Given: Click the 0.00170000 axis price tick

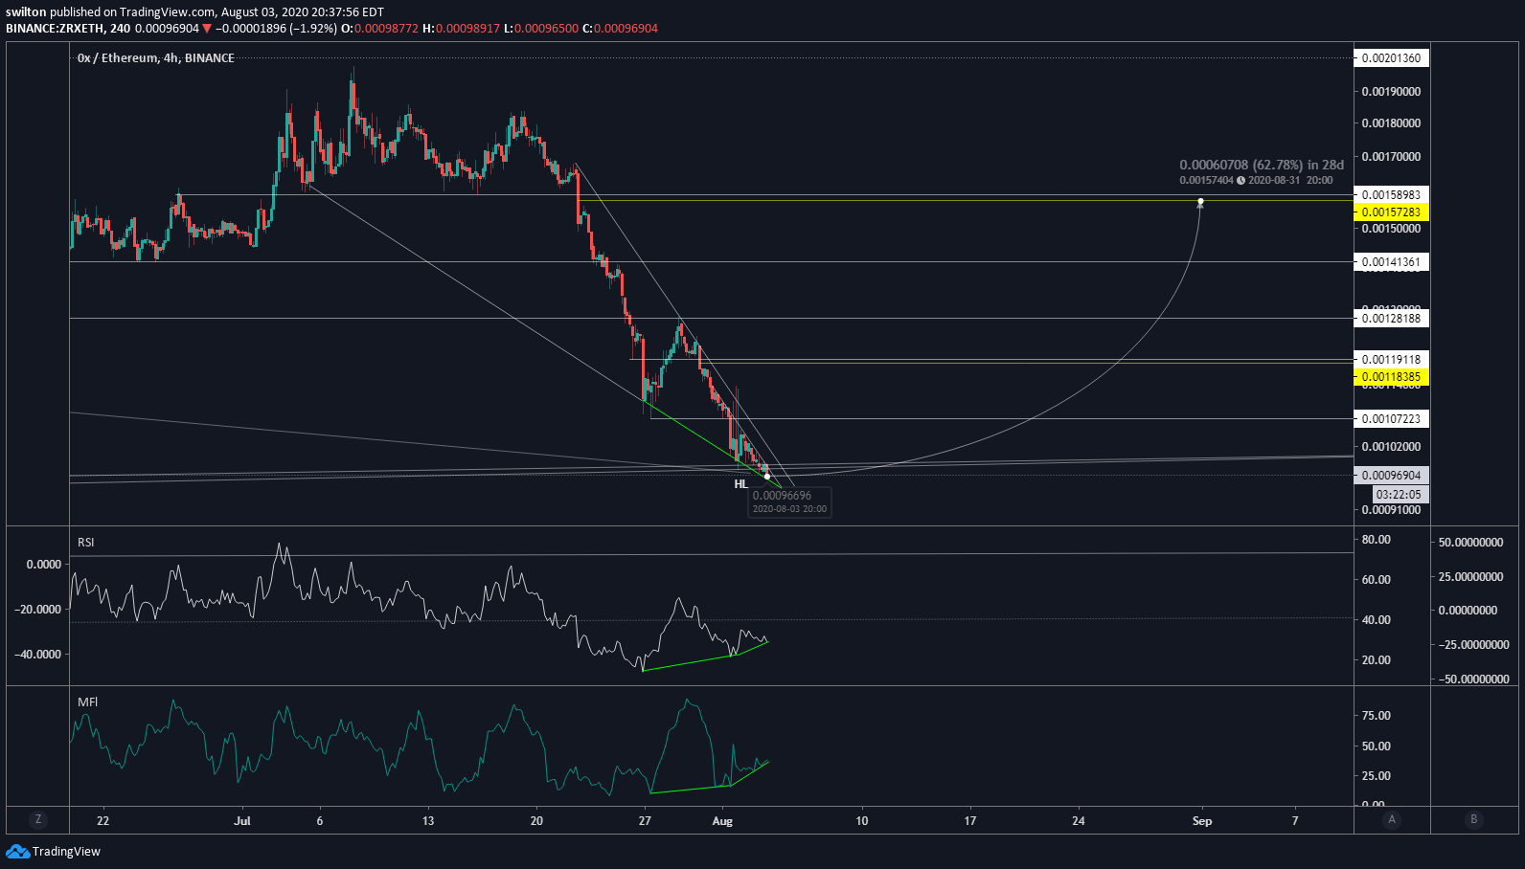Looking at the screenshot, I should (1391, 157).
